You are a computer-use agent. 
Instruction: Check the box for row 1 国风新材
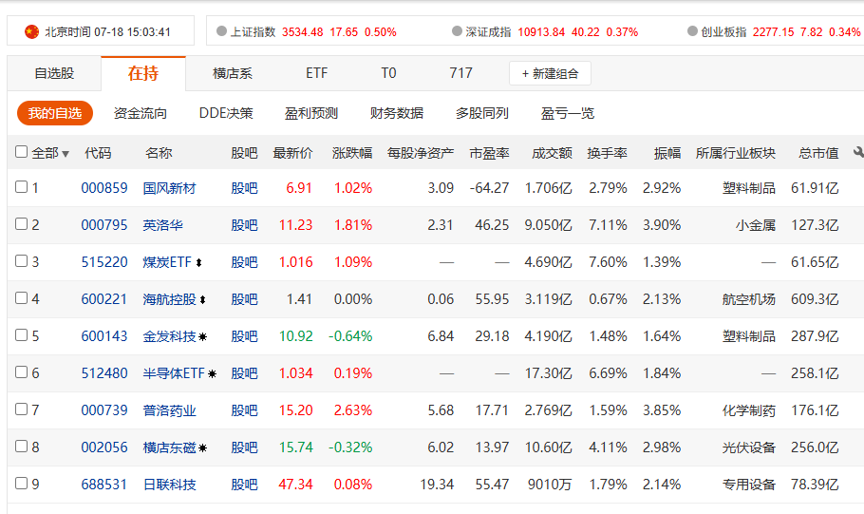coord(21,186)
